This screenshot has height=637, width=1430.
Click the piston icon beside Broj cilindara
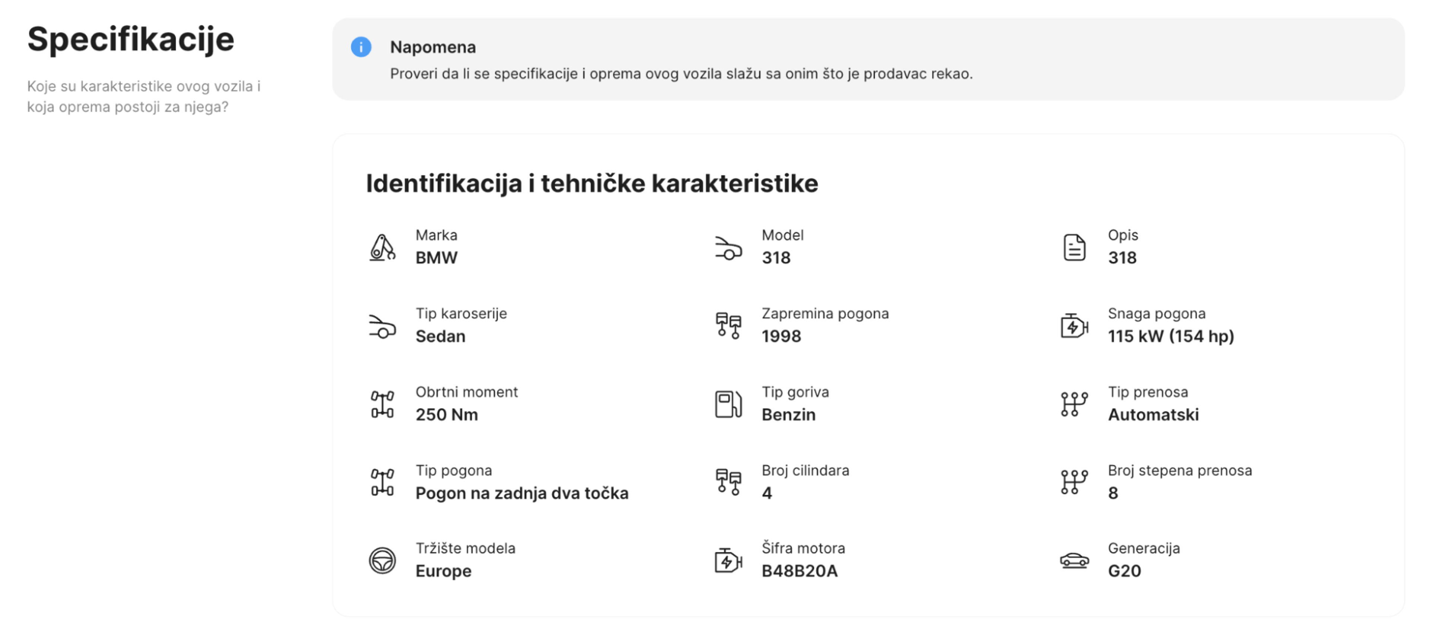pyautogui.click(x=728, y=483)
